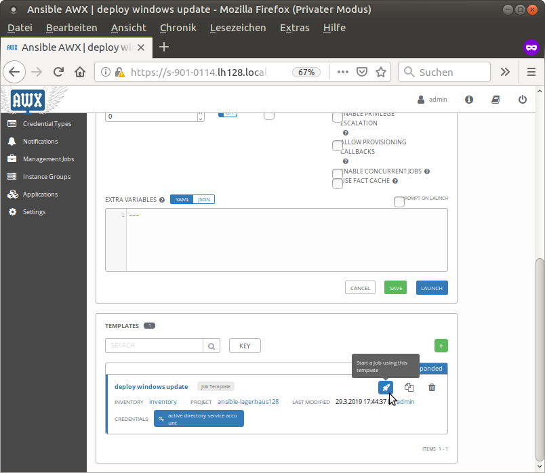Check Allow Provisioning Callbacks

pyautogui.click(x=338, y=146)
